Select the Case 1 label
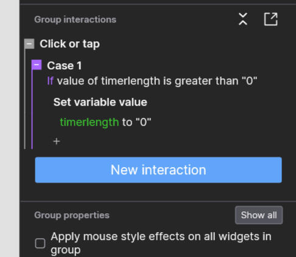The height and width of the screenshot is (257, 296). click(64, 66)
